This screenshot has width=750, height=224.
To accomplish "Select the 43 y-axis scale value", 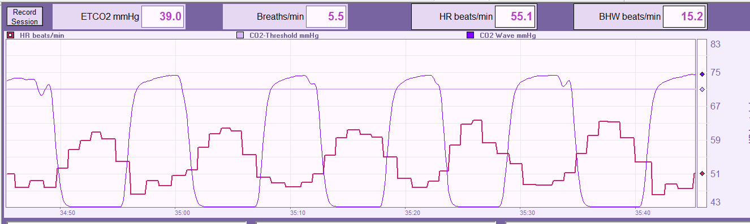I will pyautogui.click(x=715, y=202).
